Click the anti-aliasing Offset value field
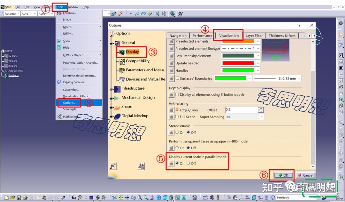The image size is (345, 202). [241, 109]
